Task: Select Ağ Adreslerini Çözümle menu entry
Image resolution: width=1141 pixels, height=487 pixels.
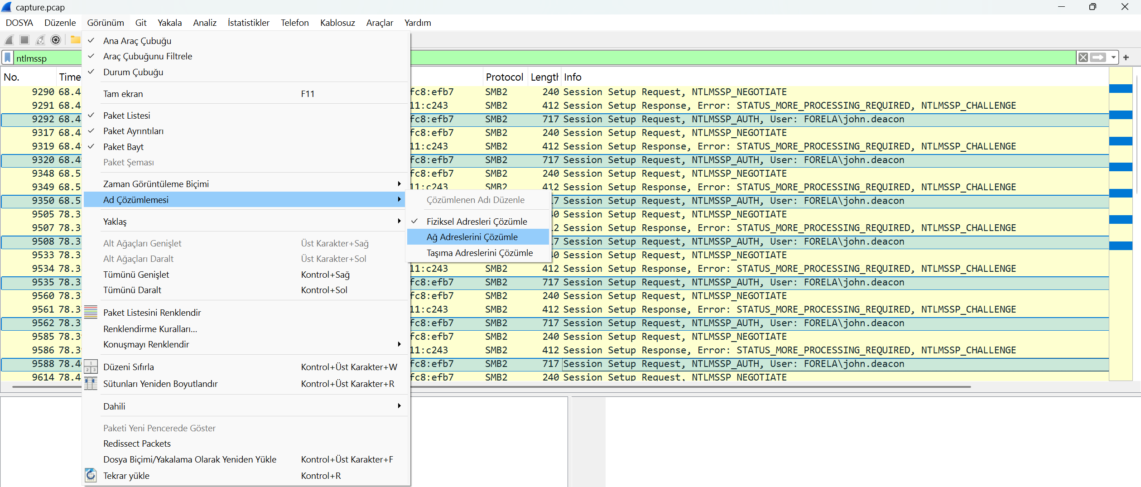Action: click(472, 237)
